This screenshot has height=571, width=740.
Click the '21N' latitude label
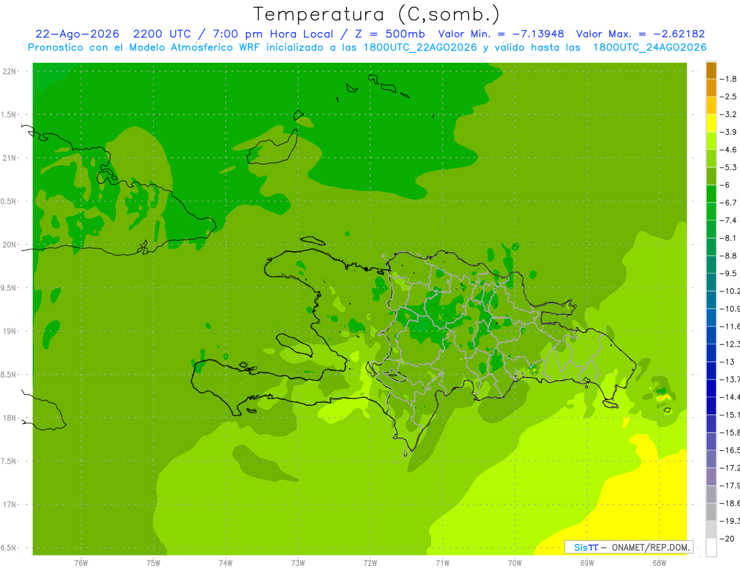(x=10, y=158)
